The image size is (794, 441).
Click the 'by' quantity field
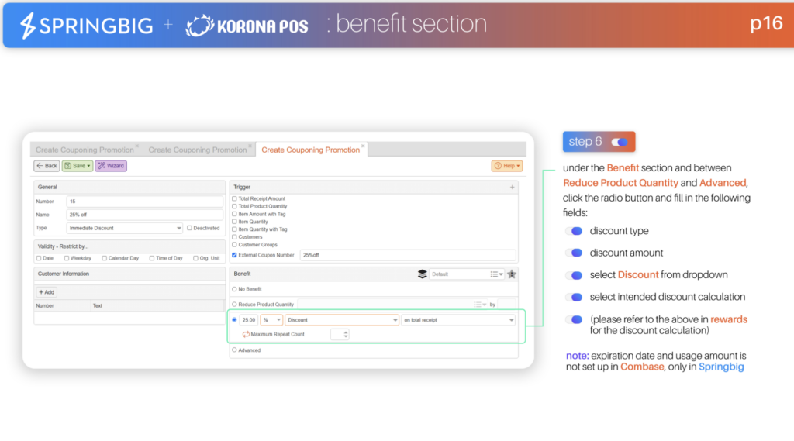click(x=506, y=305)
